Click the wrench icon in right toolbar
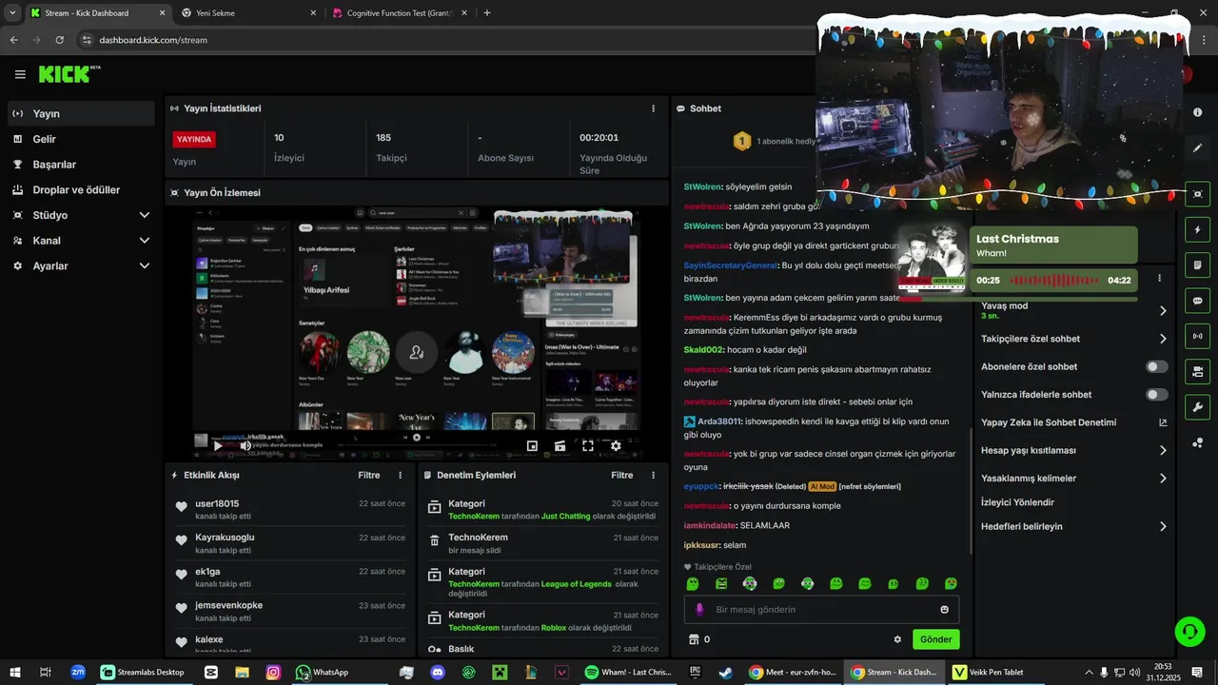 (1197, 407)
